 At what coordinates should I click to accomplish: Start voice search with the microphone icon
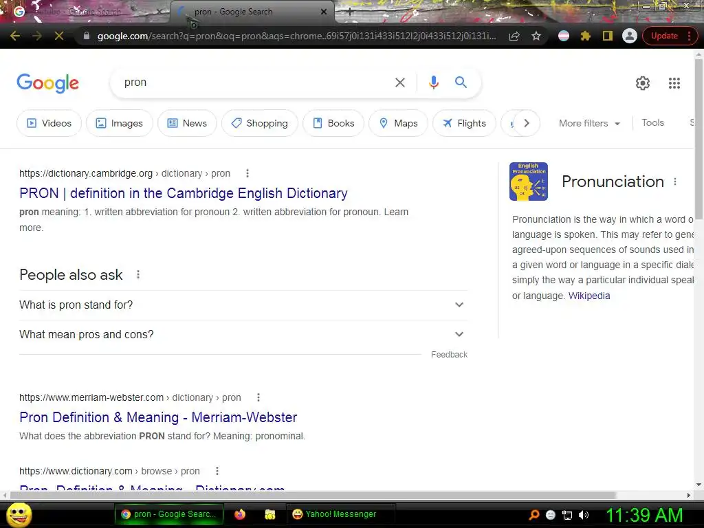pyautogui.click(x=433, y=82)
